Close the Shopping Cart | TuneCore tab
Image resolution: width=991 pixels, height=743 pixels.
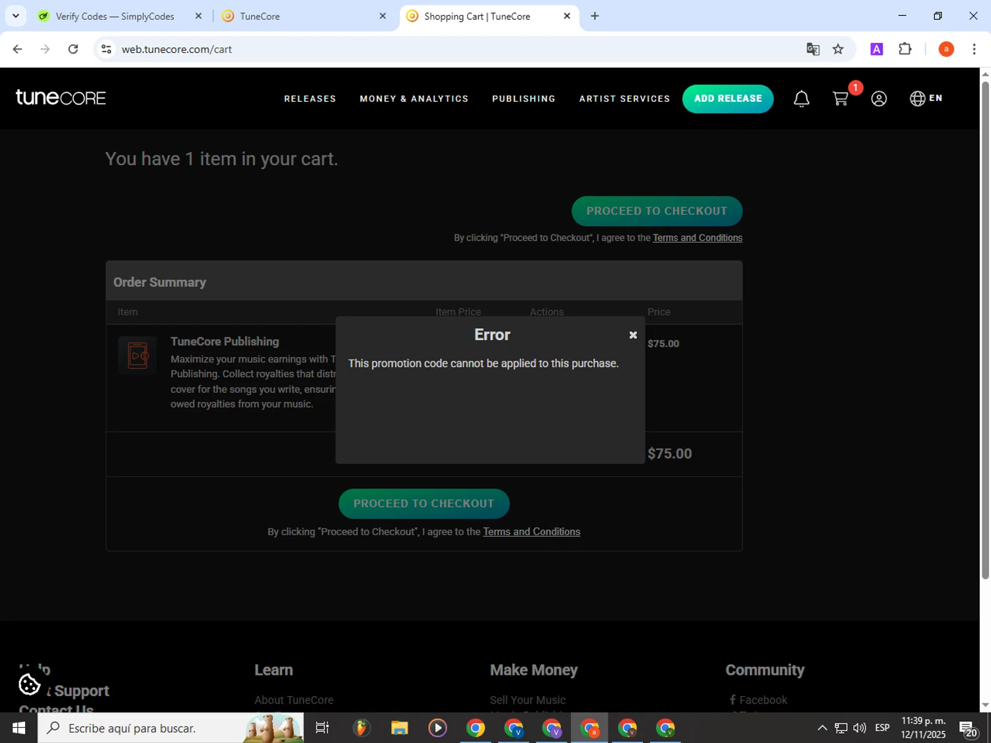(x=567, y=17)
